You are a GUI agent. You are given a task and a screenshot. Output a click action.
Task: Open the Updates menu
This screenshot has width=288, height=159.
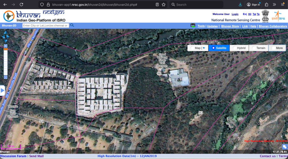(212, 26)
